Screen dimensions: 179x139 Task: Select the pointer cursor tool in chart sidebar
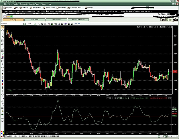tap(2, 27)
